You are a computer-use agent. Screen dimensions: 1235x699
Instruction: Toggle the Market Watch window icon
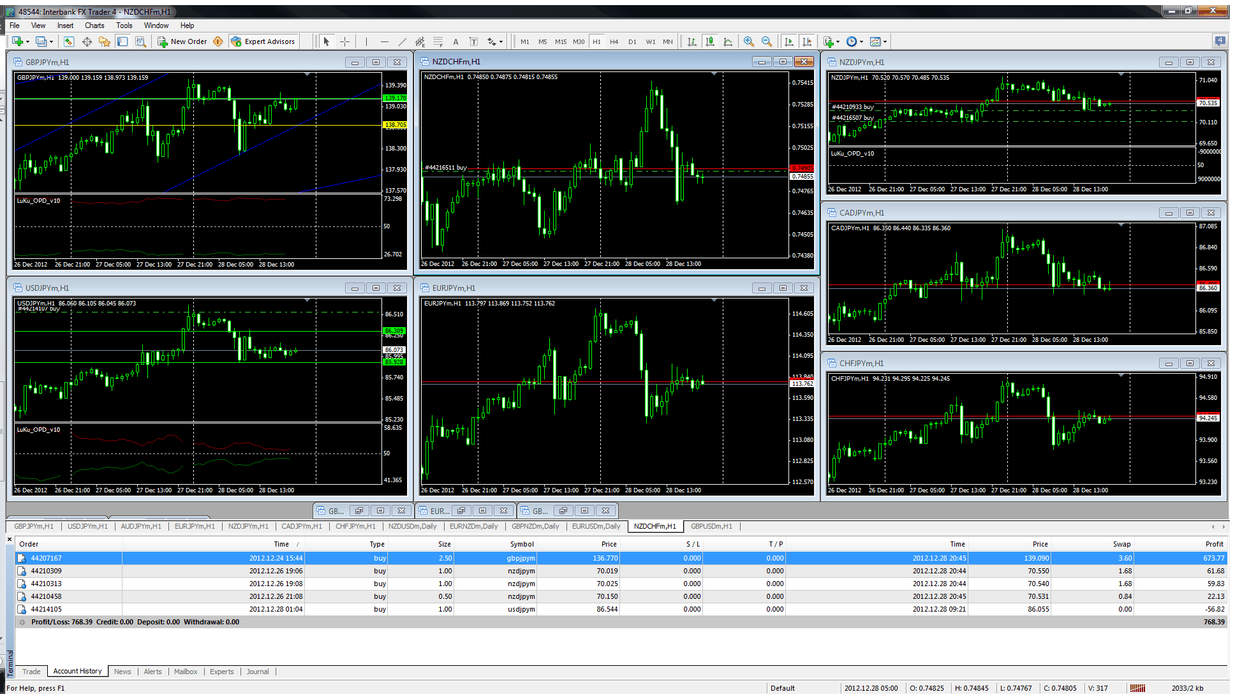[69, 41]
